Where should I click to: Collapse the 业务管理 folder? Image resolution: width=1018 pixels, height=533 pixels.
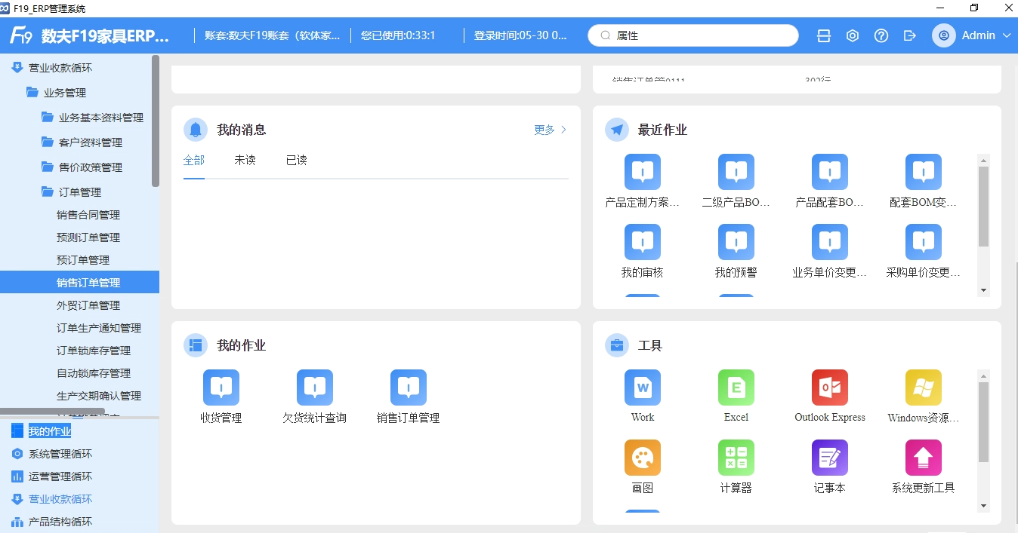57,93
